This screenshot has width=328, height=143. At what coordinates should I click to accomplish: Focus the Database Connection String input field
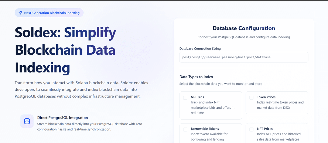point(244,57)
